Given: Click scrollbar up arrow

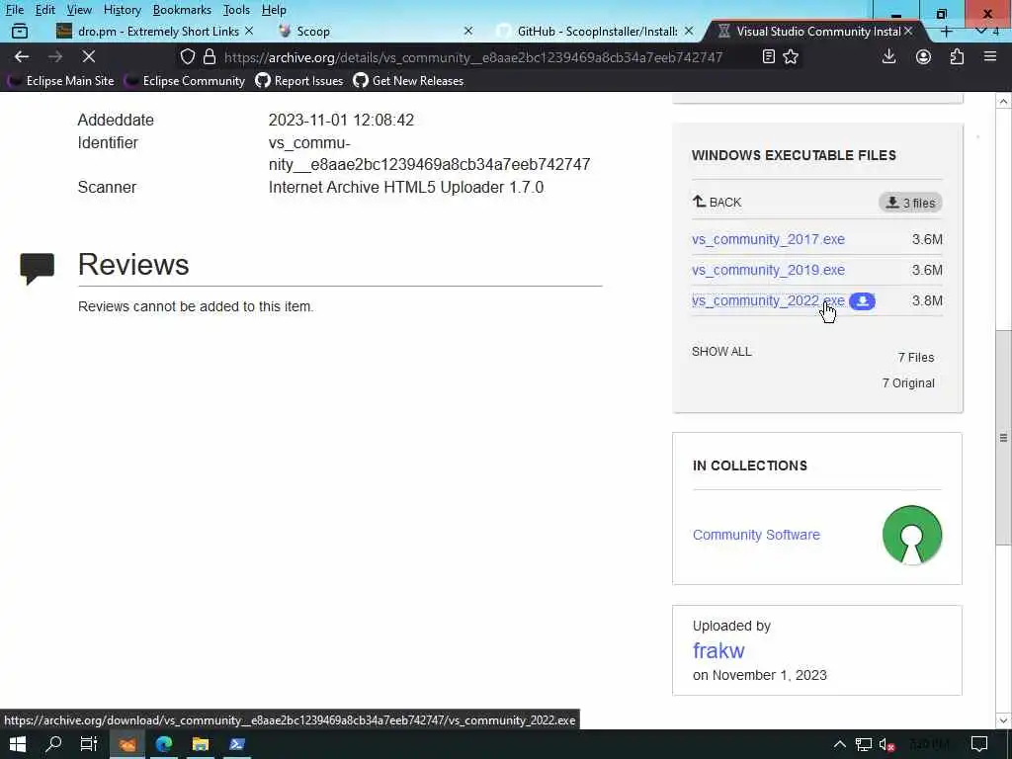Looking at the screenshot, I should coord(1004,102).
